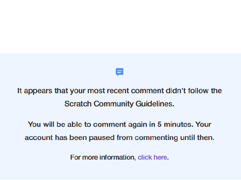Select the word "Community" in the message
This screenshot has height=180, width=241.
pyautogui.click(x=113, y=104)
